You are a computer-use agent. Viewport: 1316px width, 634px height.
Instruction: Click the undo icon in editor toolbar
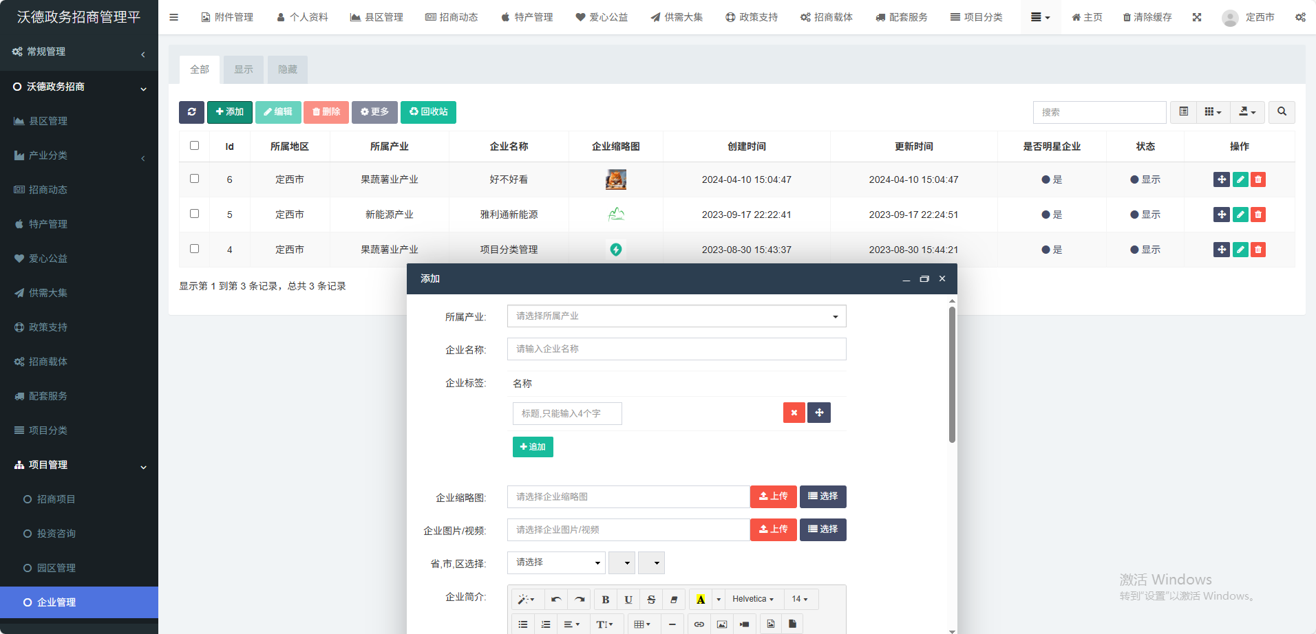pyautogui.click(x=556, y=600)
